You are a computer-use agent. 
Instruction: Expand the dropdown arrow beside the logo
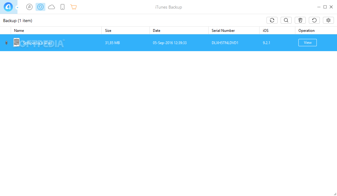[17, 8]
